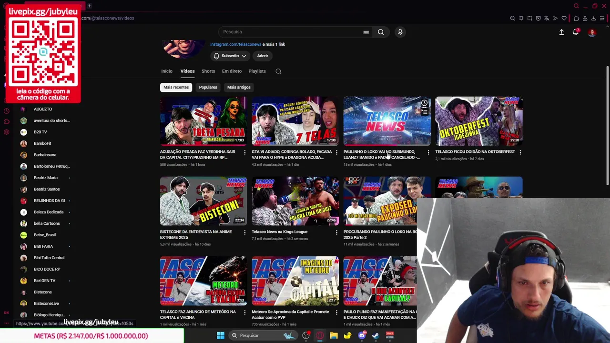Open the Opera GX sidebar settings gear
This screenshot has width=610, height=343.
[6, 132]
